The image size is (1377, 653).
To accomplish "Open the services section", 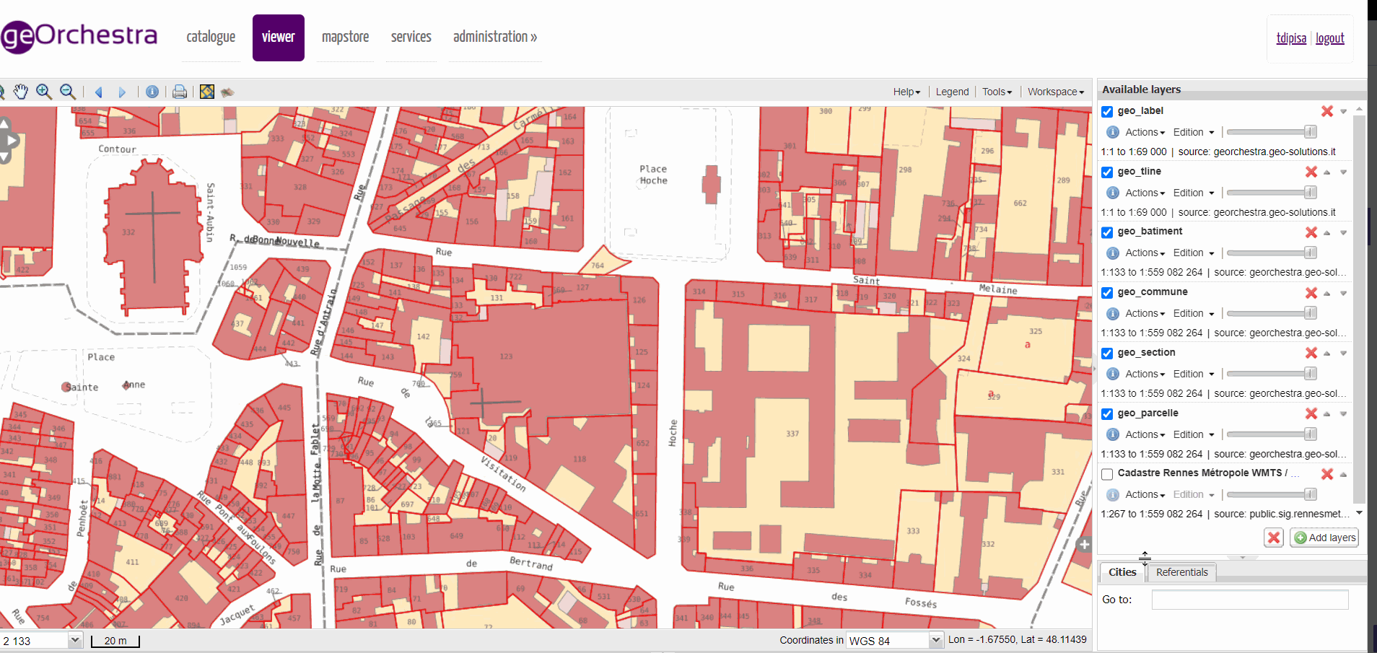I will (411, 37).
